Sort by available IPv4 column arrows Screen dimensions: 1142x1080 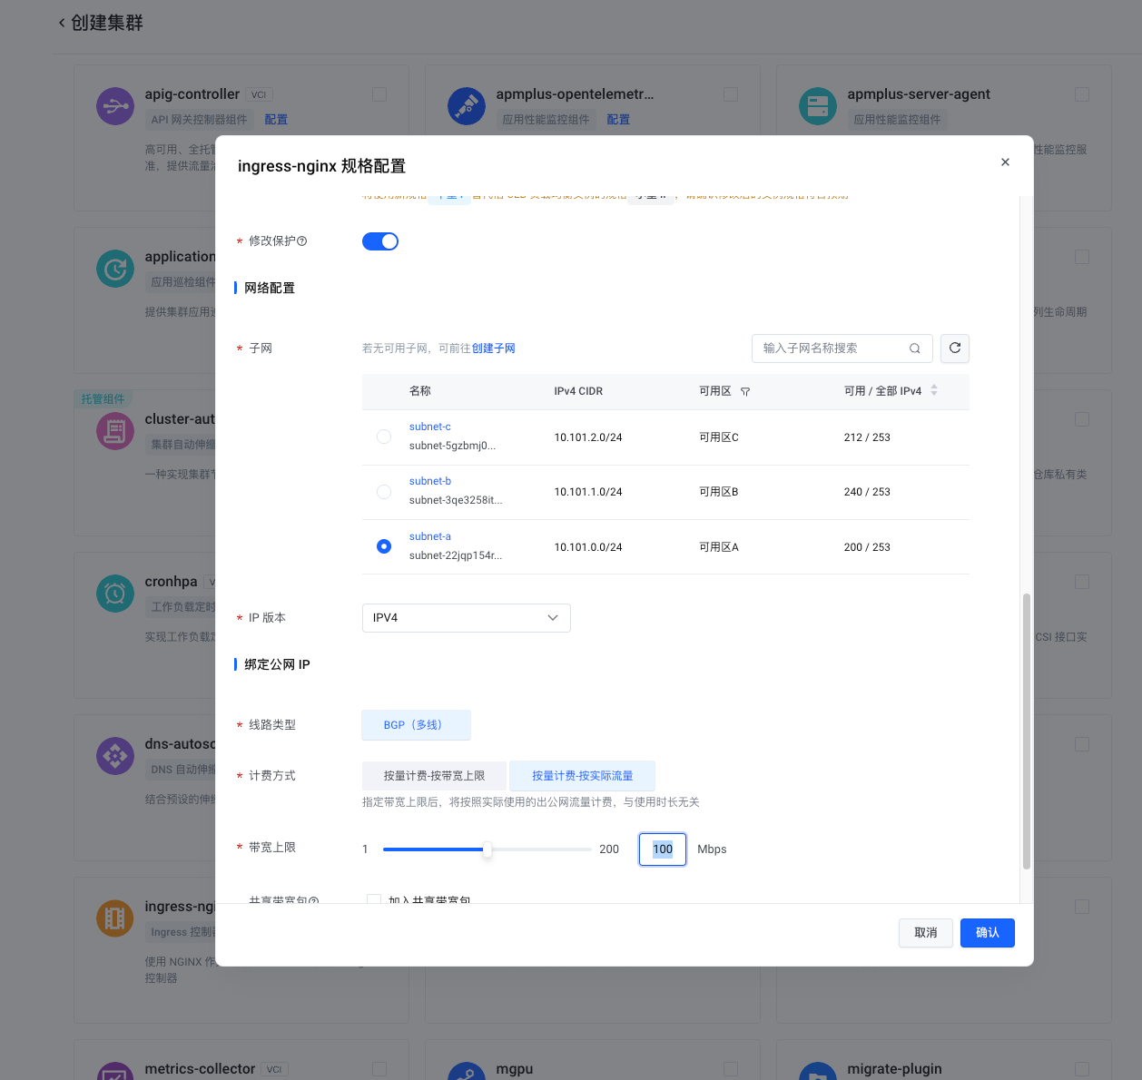[x=934, y=391]
